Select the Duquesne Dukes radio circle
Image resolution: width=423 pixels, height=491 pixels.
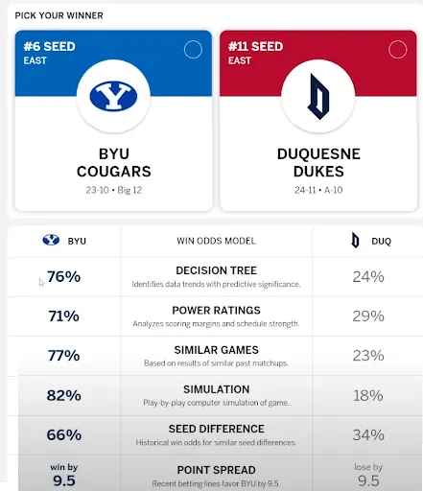tap(398, 50)
